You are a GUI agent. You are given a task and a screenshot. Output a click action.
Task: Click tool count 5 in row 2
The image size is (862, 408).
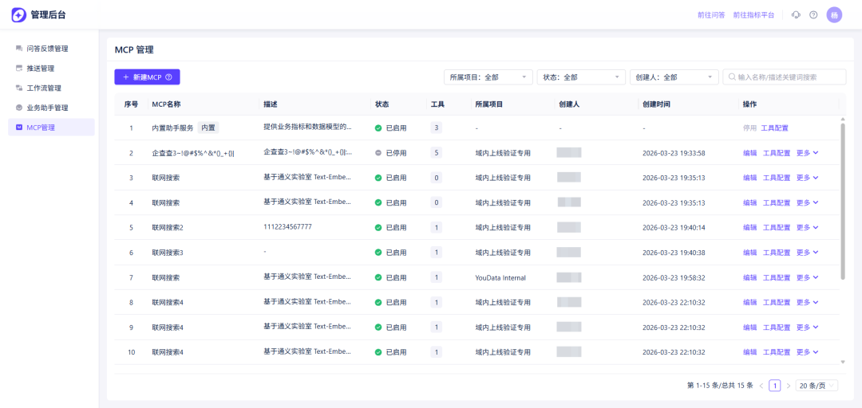[x=437, y=153]
